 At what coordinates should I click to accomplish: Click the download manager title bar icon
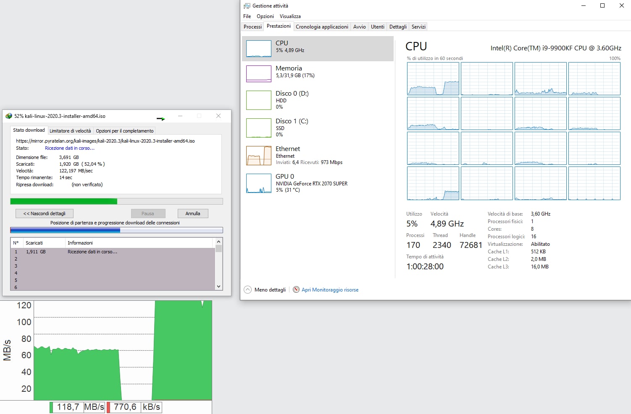click(9, 116)
